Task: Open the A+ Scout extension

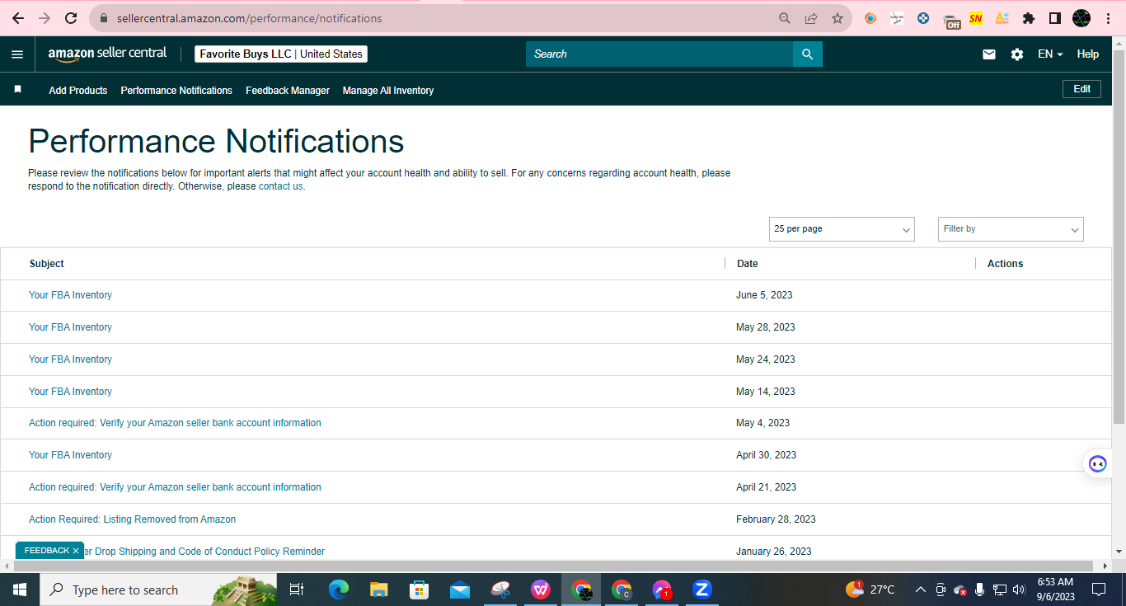Action: pos(1002,18)
